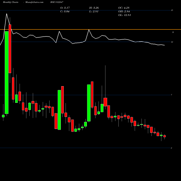This screenshot has height=181, width=181.
Task: Click the 'H: 3.26' high value
Action: click(94, 8)
